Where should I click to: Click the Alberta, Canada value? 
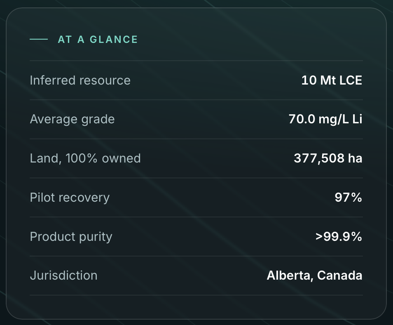point(315,276)
